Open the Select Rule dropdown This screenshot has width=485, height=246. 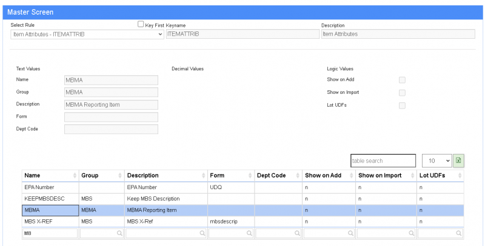[x=87, y=35]
